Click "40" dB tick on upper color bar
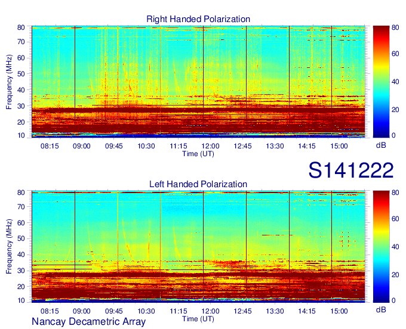Image resolution: width=406 pixels, height=329 pixels. point(395,82)
